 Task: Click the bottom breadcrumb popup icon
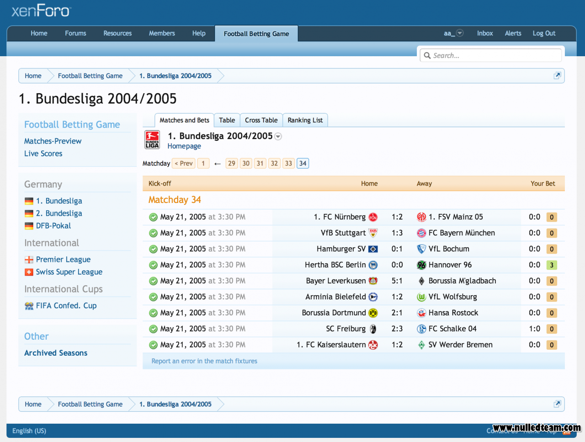point(557,404)
